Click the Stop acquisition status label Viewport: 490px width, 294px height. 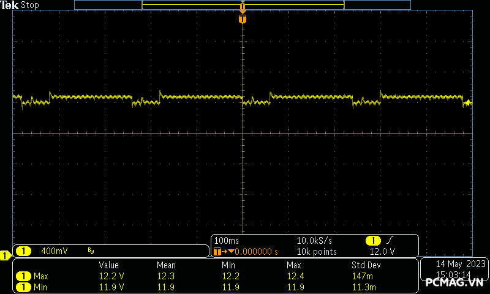coord(30,5)
